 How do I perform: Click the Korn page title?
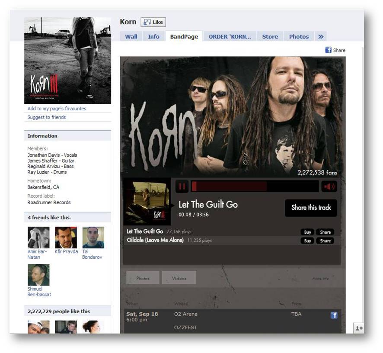coord(128,22)
